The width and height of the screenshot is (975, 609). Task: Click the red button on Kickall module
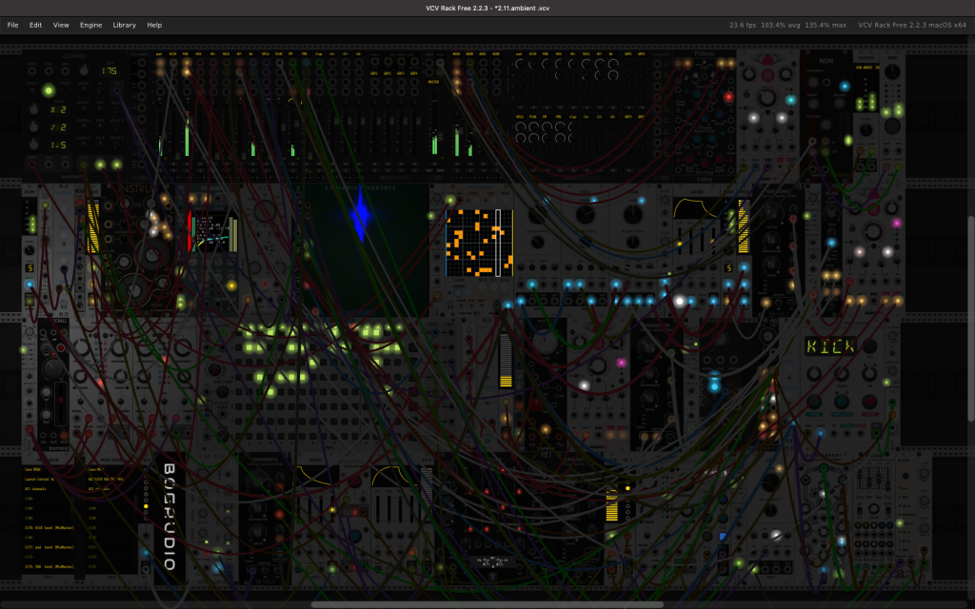(x=61, y=347)
